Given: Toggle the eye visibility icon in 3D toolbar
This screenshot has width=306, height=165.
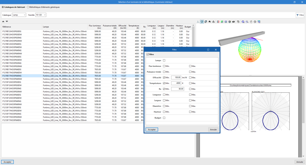Looking at the screenshot, I should click(x=233, y=22).
